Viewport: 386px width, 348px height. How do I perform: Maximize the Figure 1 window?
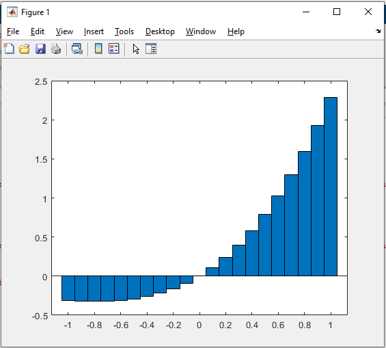coord(337,12)
